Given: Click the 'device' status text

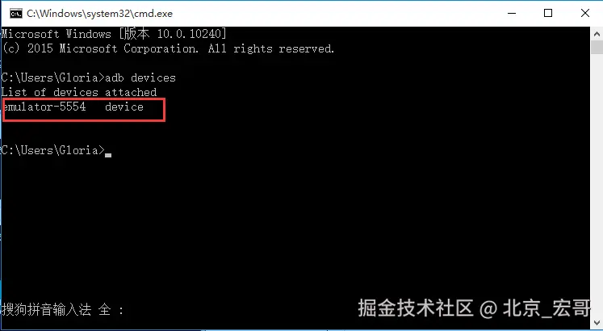Looking at the screenshot, I should tap(124, 107).
